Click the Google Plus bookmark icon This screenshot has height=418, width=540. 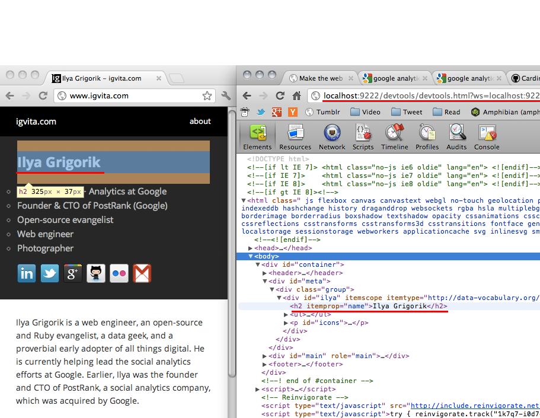(x=277, y=112)
